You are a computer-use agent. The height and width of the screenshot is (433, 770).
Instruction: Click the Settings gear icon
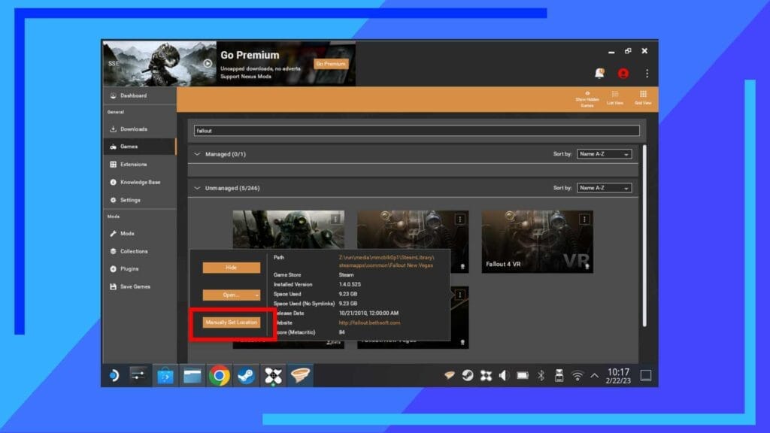[x=114, y=200]
